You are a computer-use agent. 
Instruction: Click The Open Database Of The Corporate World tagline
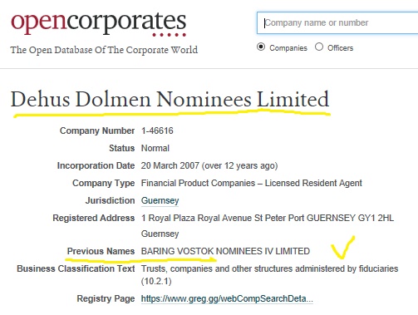[104, 50]
